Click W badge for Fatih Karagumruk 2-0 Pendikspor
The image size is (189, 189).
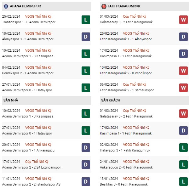coord(183,71)
